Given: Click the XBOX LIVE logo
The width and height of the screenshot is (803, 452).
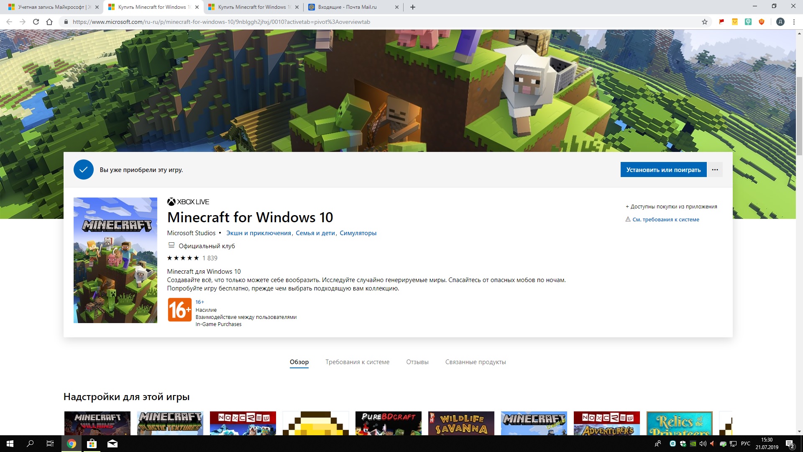Looking at the screenshot, I should 188,202.
